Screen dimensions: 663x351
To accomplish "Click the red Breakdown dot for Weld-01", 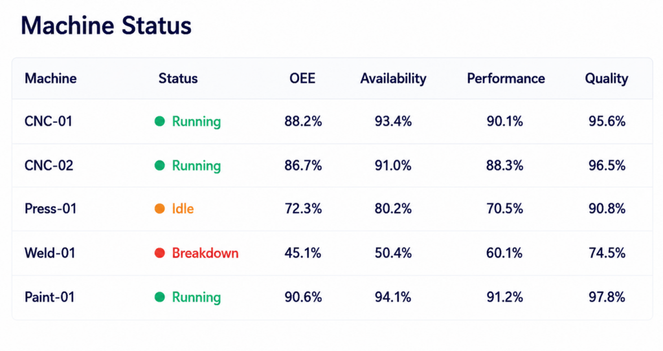I will pos(159,253).
